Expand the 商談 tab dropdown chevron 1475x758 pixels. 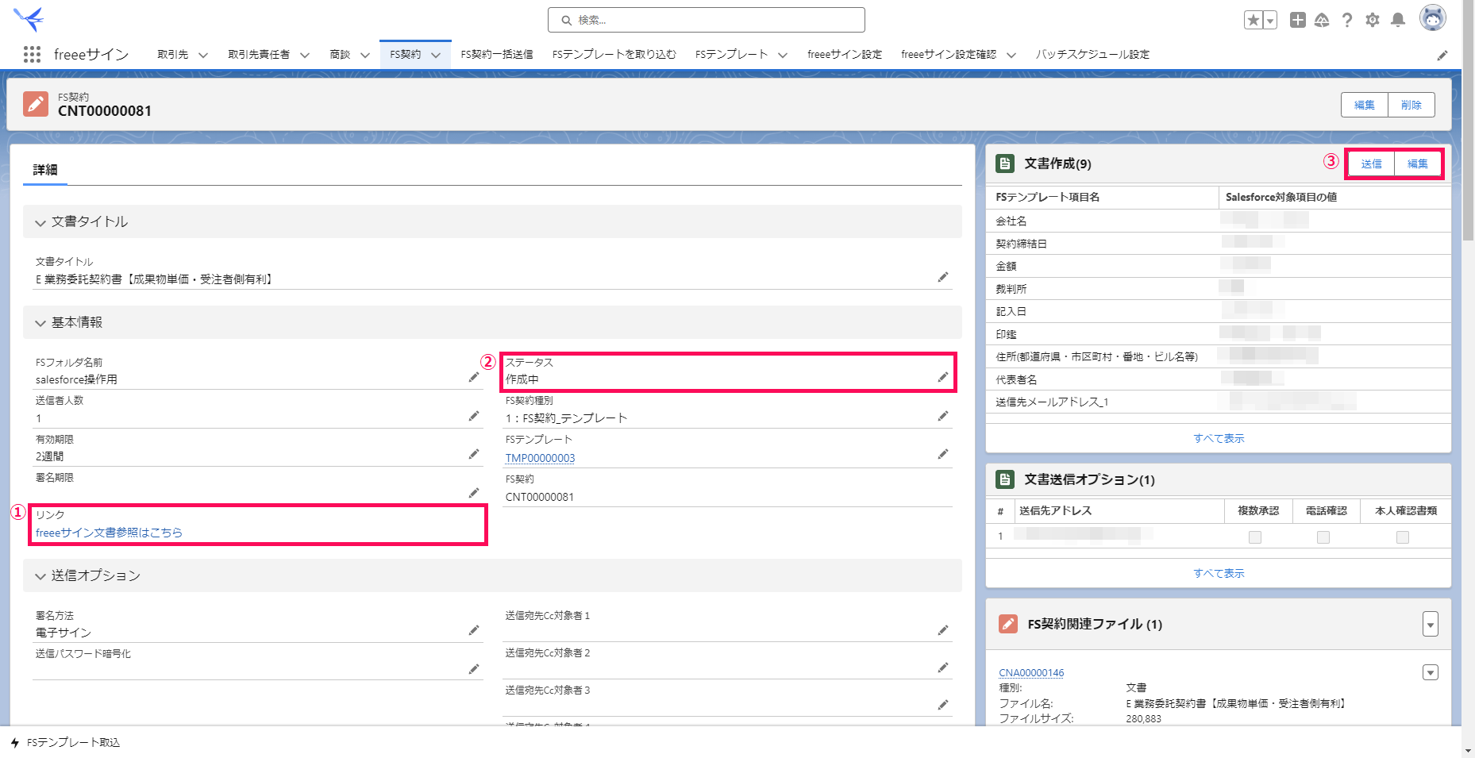(365, 55)
